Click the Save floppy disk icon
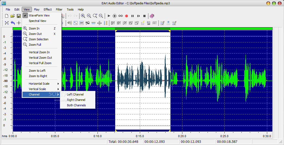284x145 pixels. 19,16
